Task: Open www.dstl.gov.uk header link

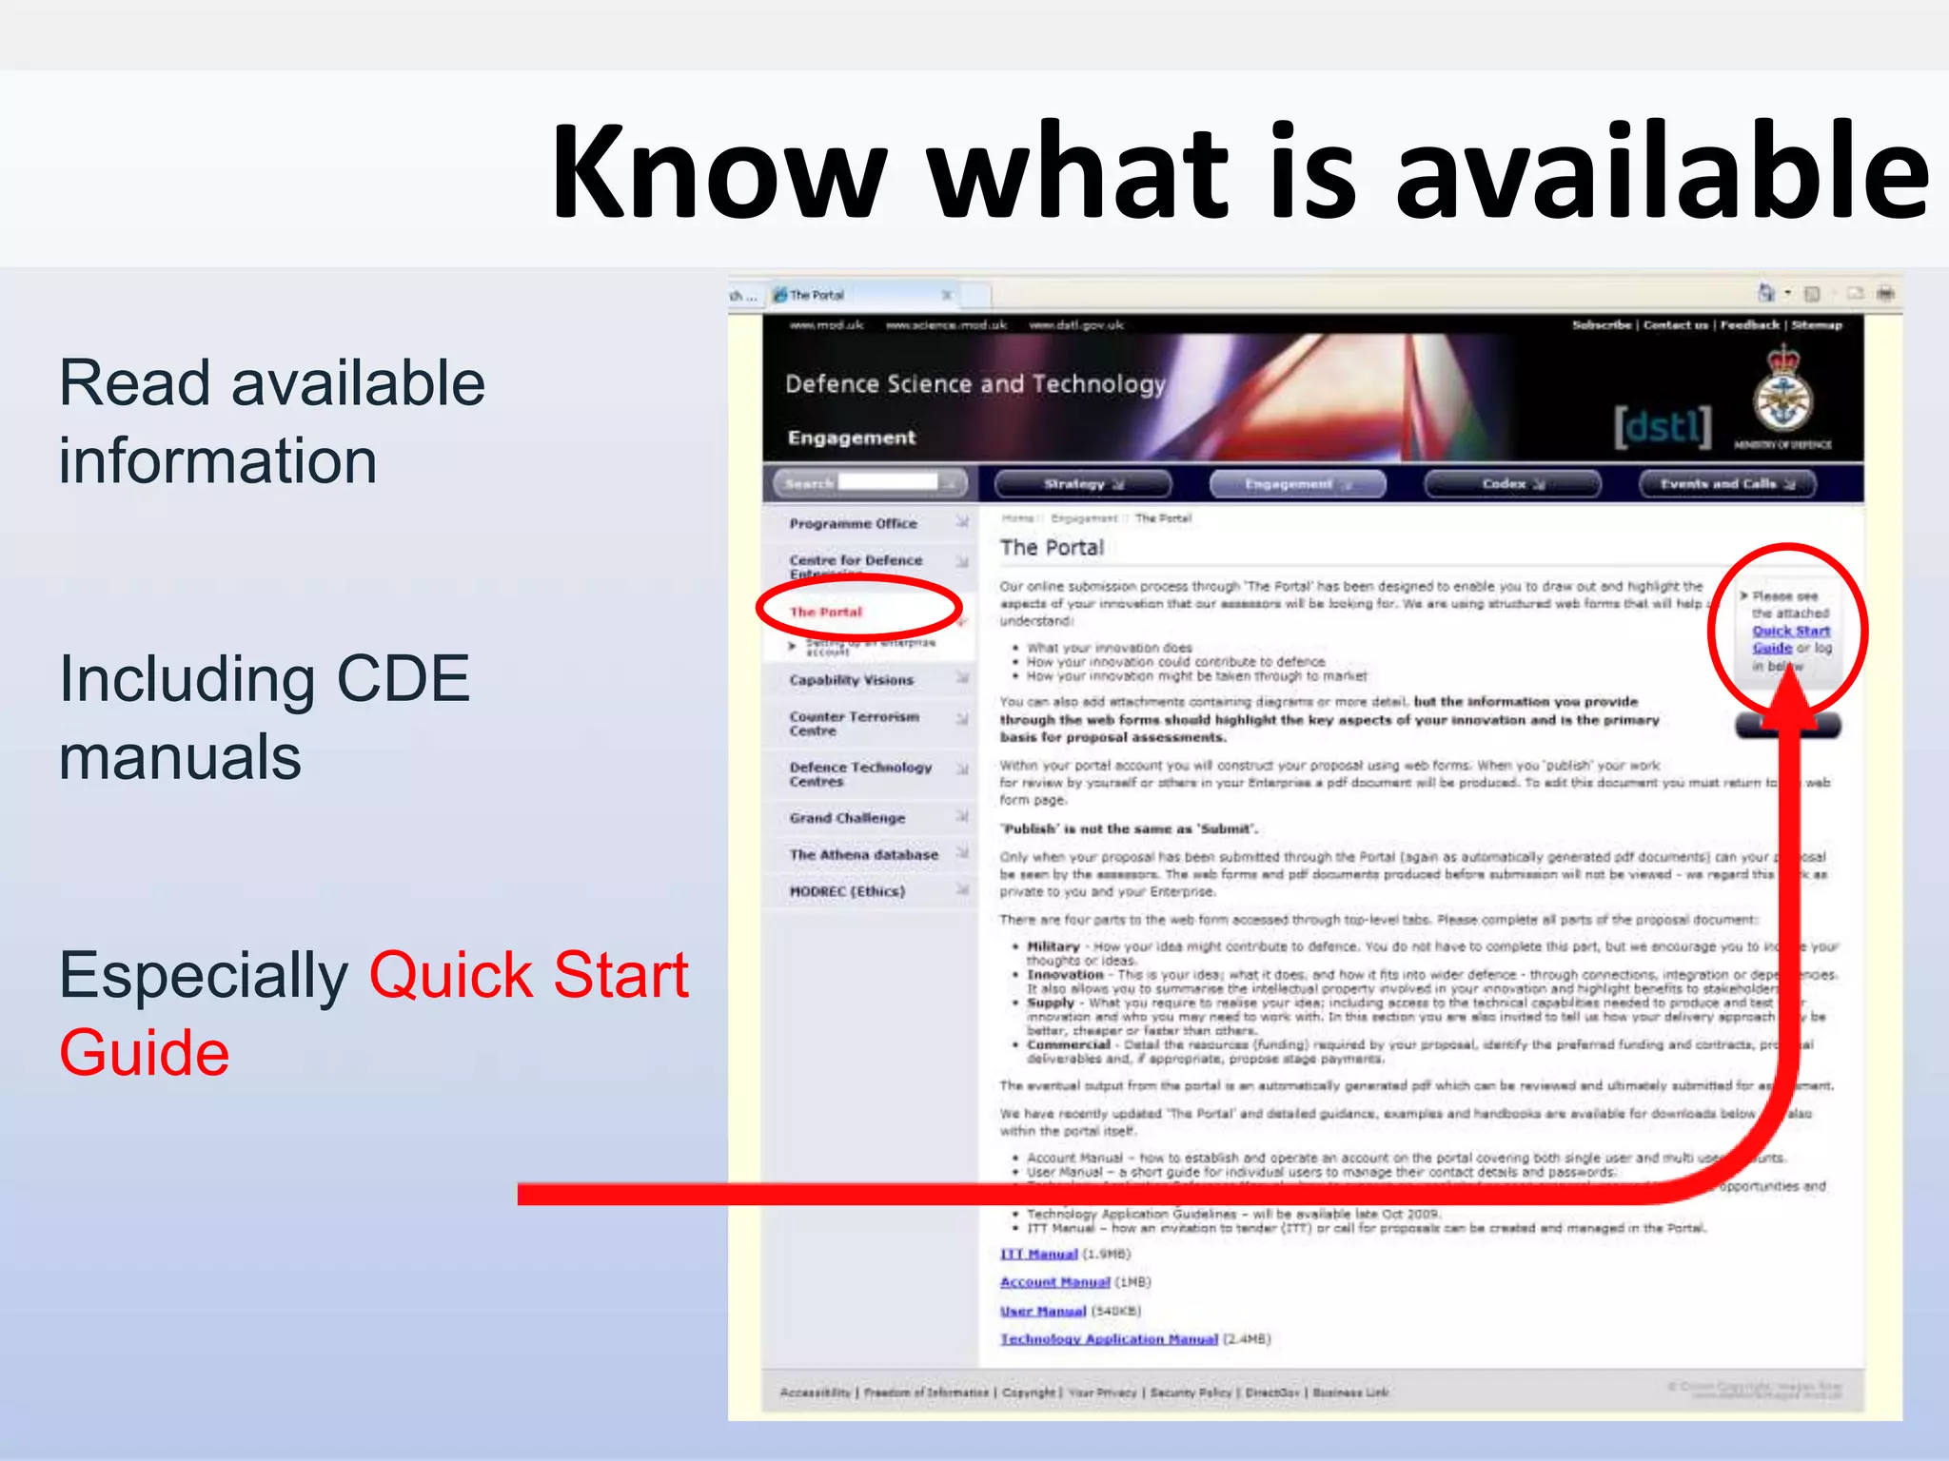Action: pyautogui.click(x=1075, y=325)
